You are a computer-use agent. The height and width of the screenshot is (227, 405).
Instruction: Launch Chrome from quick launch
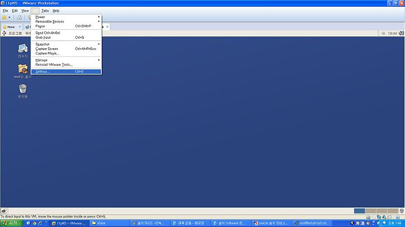(34, 223)
